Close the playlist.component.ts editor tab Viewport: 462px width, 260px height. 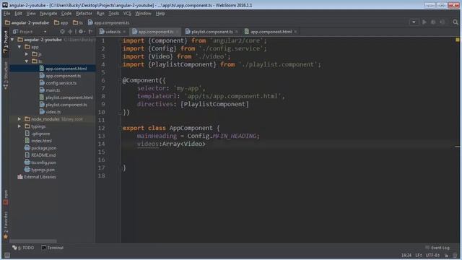(236, 32)
